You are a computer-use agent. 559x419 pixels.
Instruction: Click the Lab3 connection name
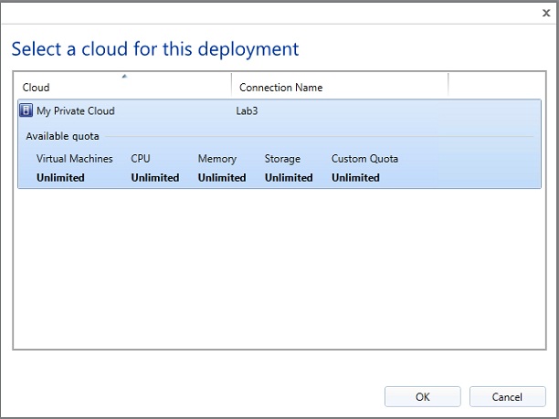[247, 111]
